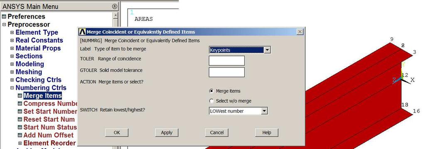The width and height of the screenshot is (425, 149).
Task: Click the Start Num Status icon
Action: (20, 127)
